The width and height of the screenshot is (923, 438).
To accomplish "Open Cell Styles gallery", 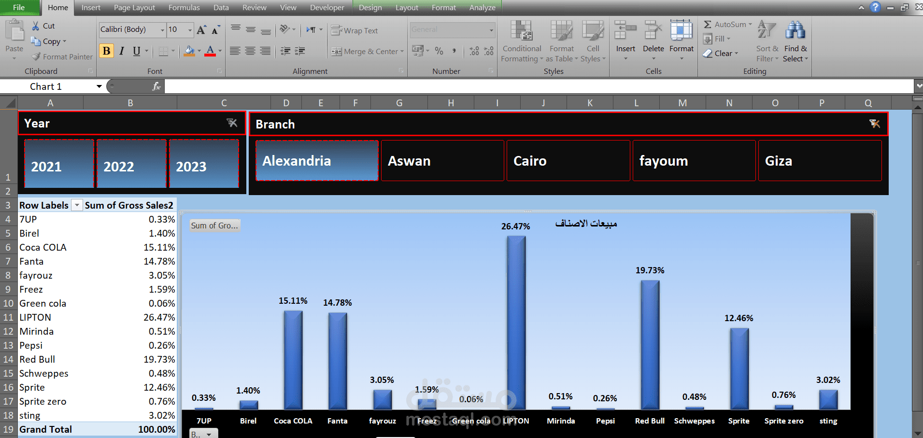I will 593,42.
